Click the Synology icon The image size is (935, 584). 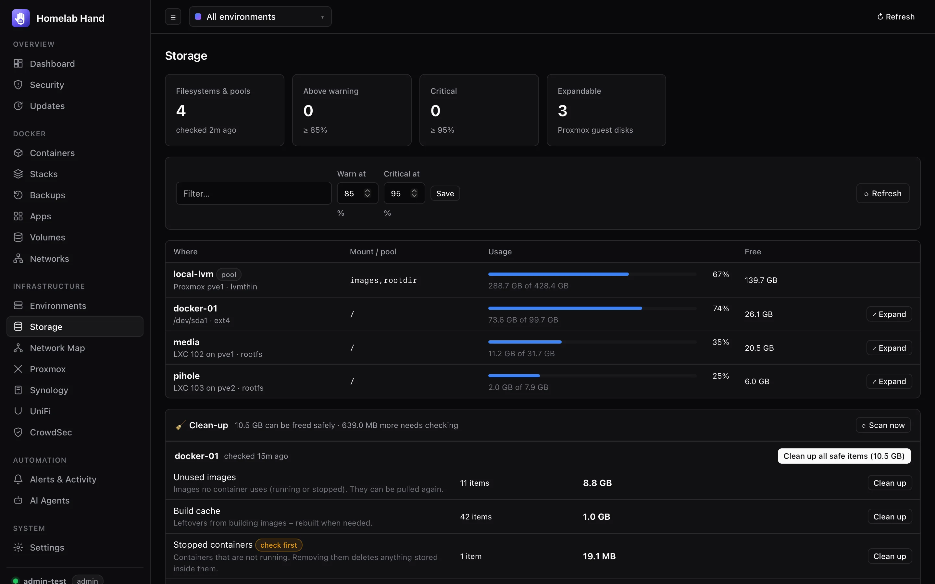(18, 390)
